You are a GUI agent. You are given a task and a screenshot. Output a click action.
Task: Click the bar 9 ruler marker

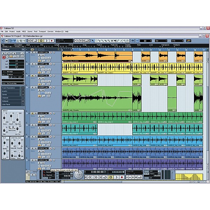[133, 50]
